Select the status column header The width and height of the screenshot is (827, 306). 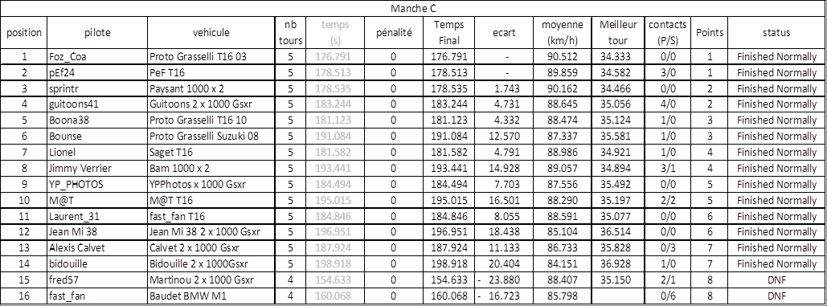[x=776, y=33]
